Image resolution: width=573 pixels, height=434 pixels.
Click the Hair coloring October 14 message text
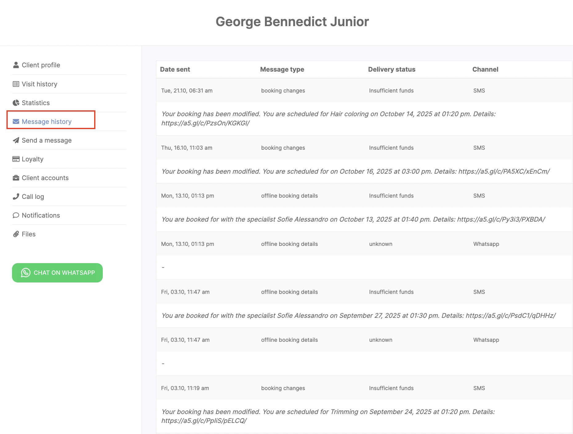click(x=328, y=118)
